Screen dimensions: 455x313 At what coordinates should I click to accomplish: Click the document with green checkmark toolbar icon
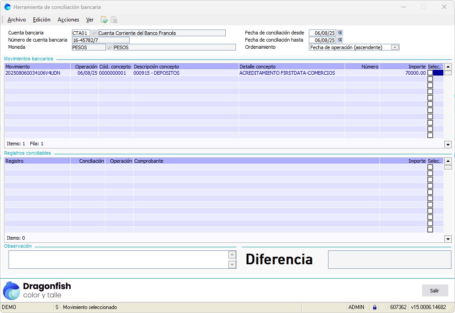click(x=104, y=20)
